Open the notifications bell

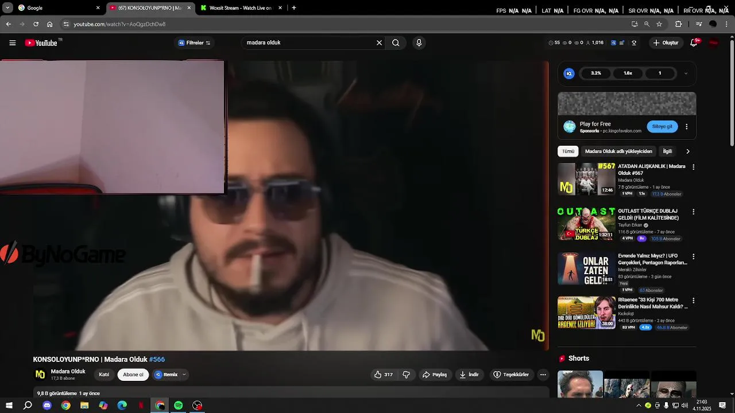click(694, 43)
